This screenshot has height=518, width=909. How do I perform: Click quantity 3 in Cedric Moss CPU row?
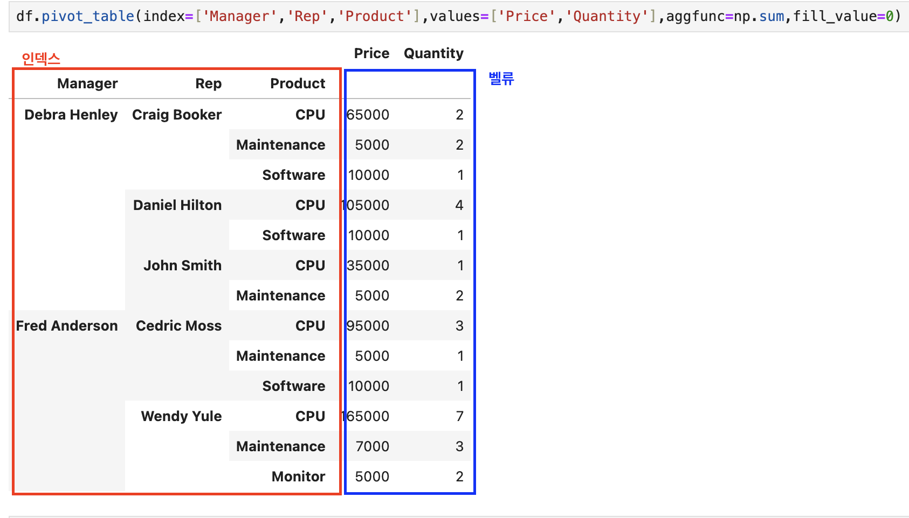coord(459,326)
